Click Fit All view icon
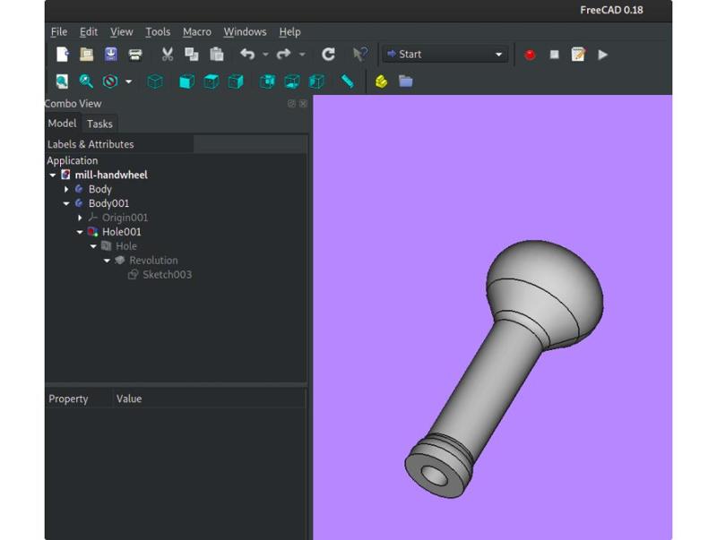 [x=62, y=81]
